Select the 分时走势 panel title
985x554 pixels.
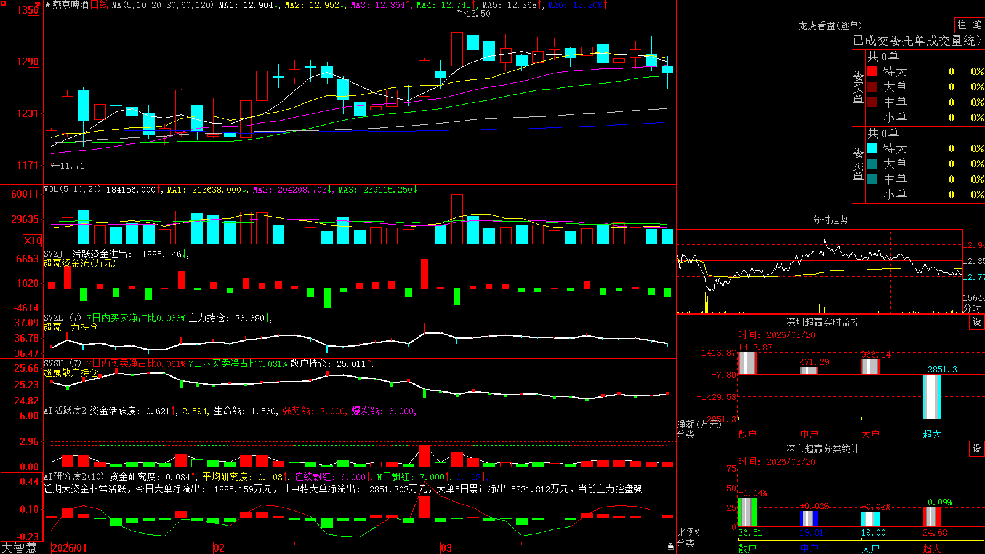pos(830,220)
